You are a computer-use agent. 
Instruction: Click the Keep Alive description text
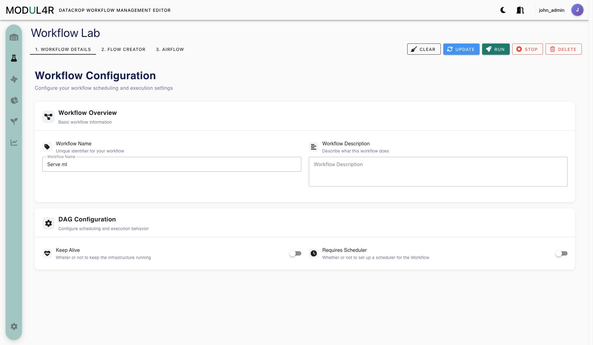[x=103, y=257]
